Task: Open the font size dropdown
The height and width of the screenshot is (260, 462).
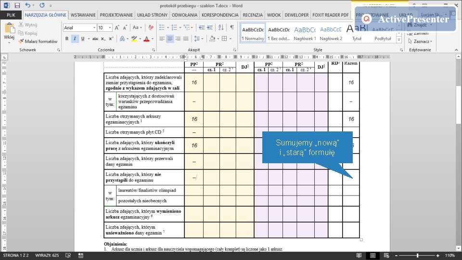Action: coord(110,27)
